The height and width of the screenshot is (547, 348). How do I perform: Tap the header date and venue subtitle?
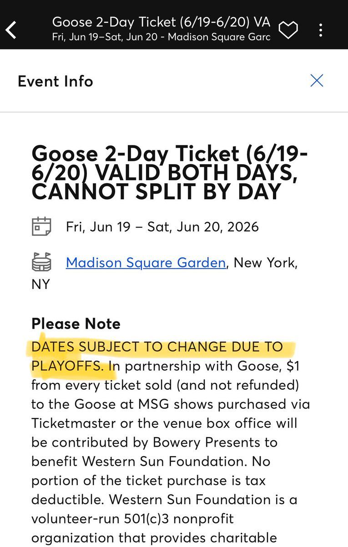tap(161, 36)
